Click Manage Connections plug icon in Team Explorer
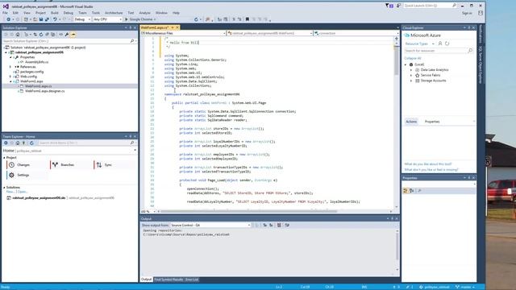 [23, 143]
